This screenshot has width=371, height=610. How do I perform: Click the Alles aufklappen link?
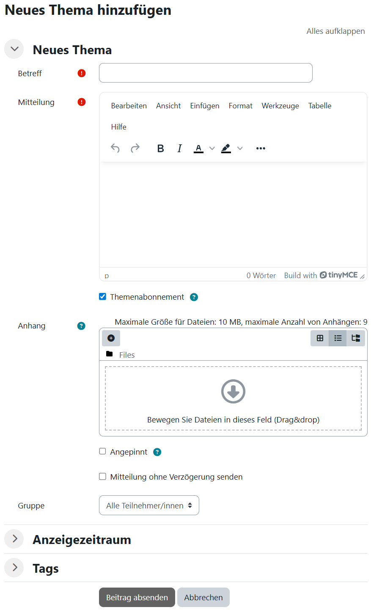pyautogui.click(x=335, y=31)
